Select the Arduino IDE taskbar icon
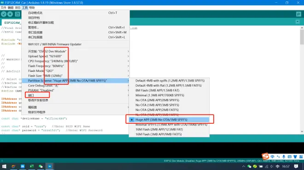This screenshot has height=170, width=304. [50, 166]
